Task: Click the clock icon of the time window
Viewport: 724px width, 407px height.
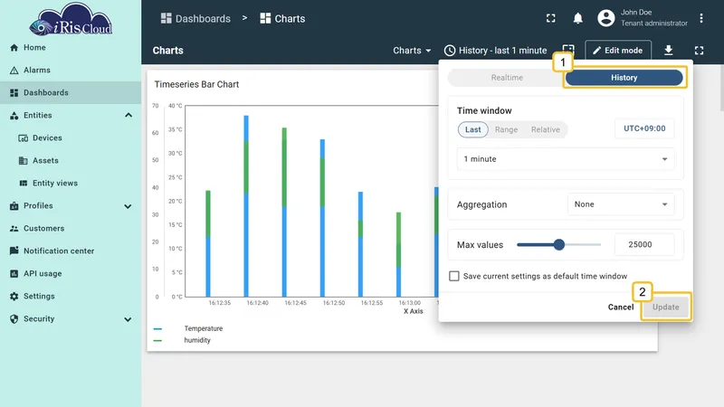Action: tap(449, 51)
